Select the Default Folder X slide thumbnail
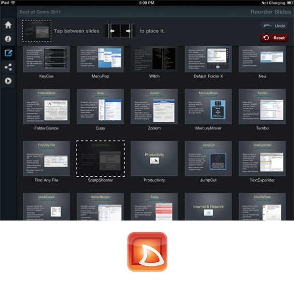Screen dimensions: 294x283 tap(208, 59)
